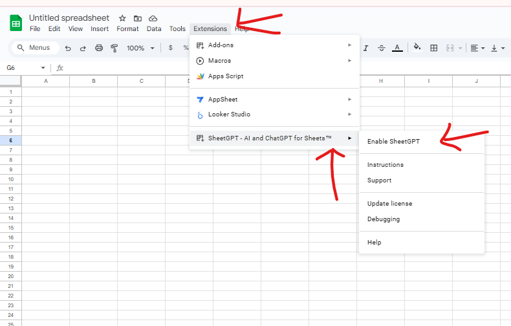Expand the Macros submenu

click(x=274, y=61)
